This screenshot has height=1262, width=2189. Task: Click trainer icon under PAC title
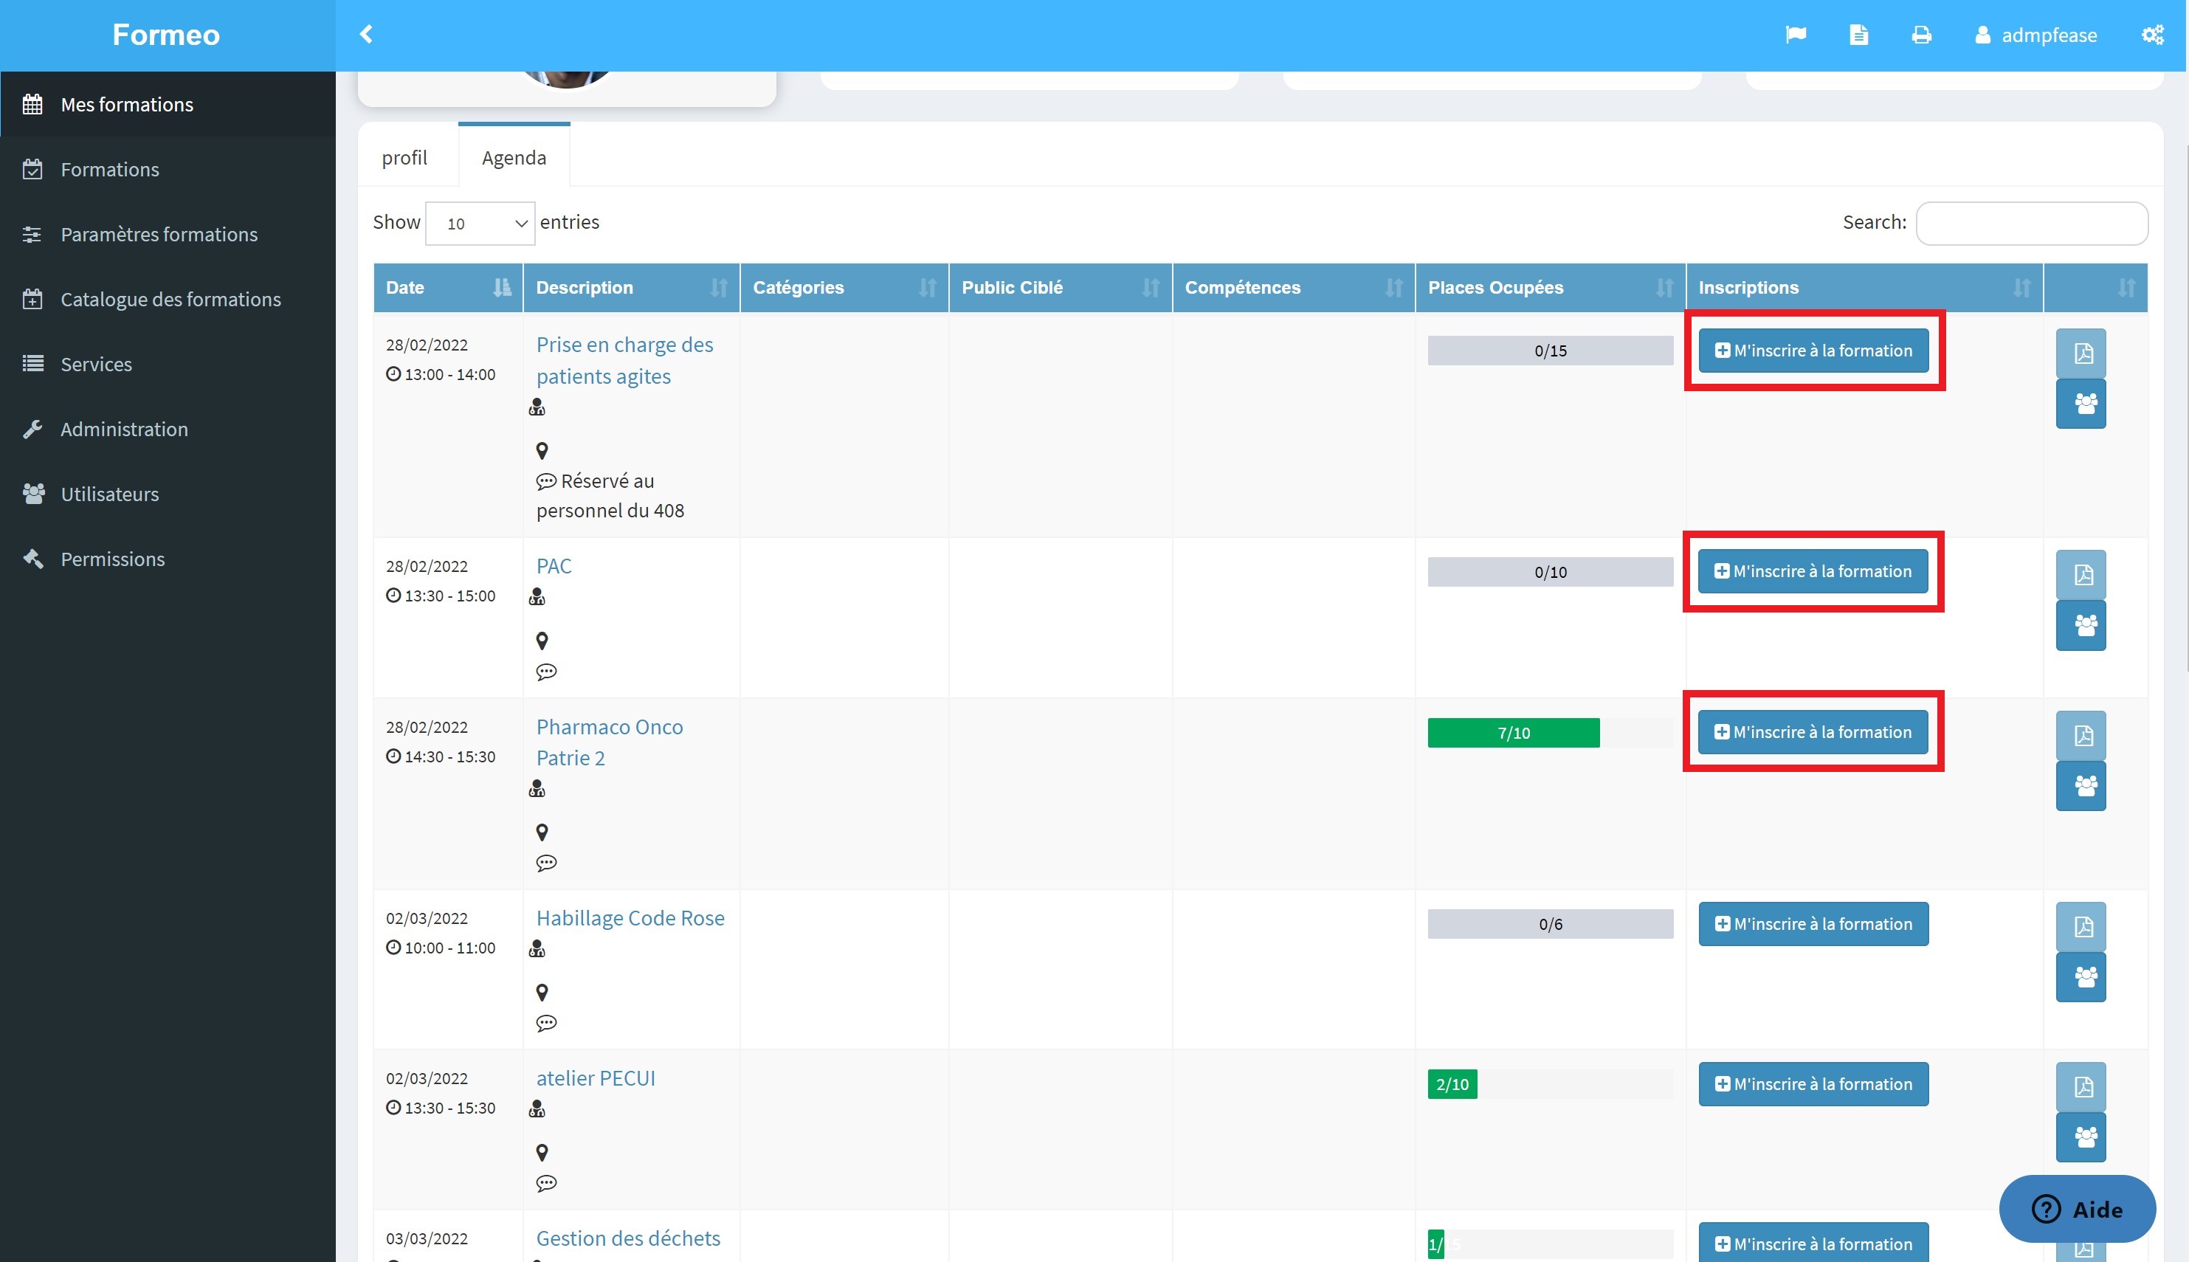(537, 596)
